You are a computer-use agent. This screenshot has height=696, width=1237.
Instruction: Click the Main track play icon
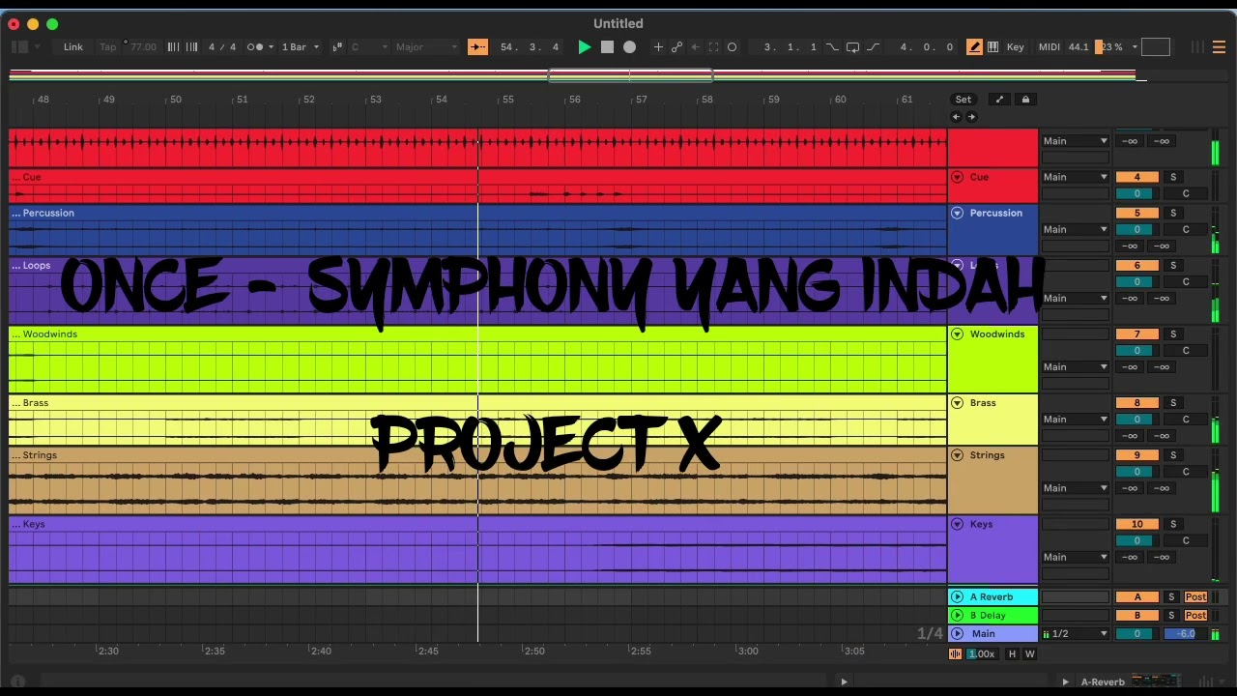[x=958, y=633]
